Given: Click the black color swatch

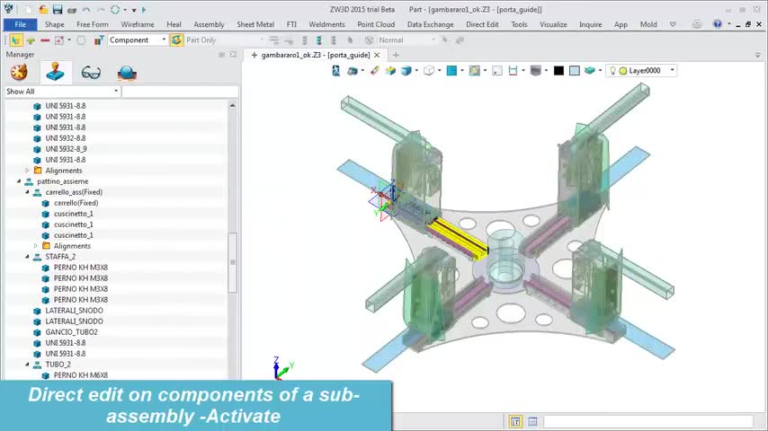Looking at the screenshot, I should [558, 71].
